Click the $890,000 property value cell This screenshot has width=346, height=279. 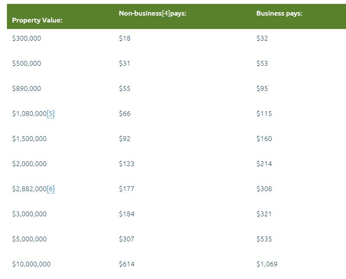pos(26,89)
